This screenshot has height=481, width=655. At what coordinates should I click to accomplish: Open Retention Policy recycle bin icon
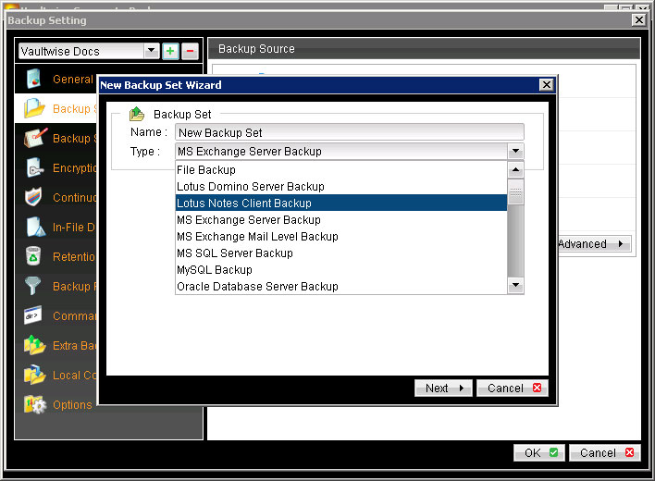[x=33, y=256]
